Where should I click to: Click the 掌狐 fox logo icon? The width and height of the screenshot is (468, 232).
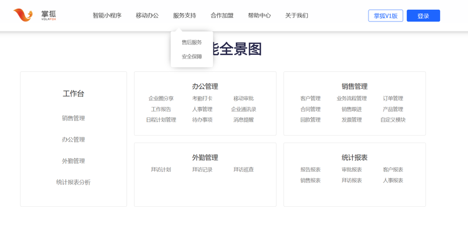pos(23,15)
